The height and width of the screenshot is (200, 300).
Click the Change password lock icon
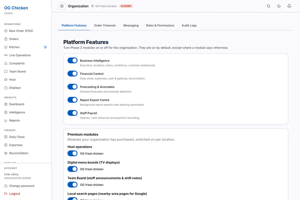pyautogui.click(x=6, y=186)
